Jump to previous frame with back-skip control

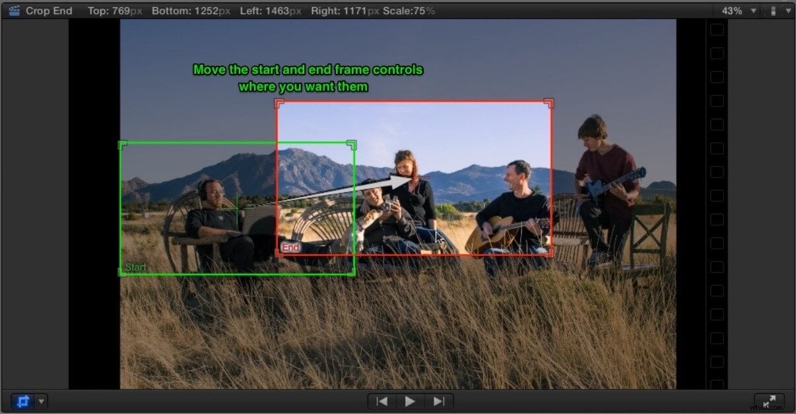pos(381,400)
